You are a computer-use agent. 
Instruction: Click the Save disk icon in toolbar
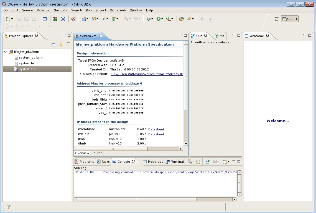(19, 19)
